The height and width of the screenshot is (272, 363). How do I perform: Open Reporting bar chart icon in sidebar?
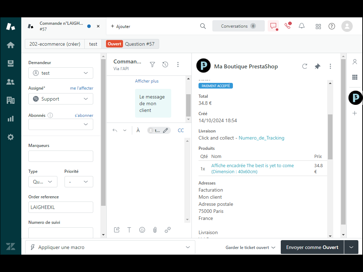point(11,119)
